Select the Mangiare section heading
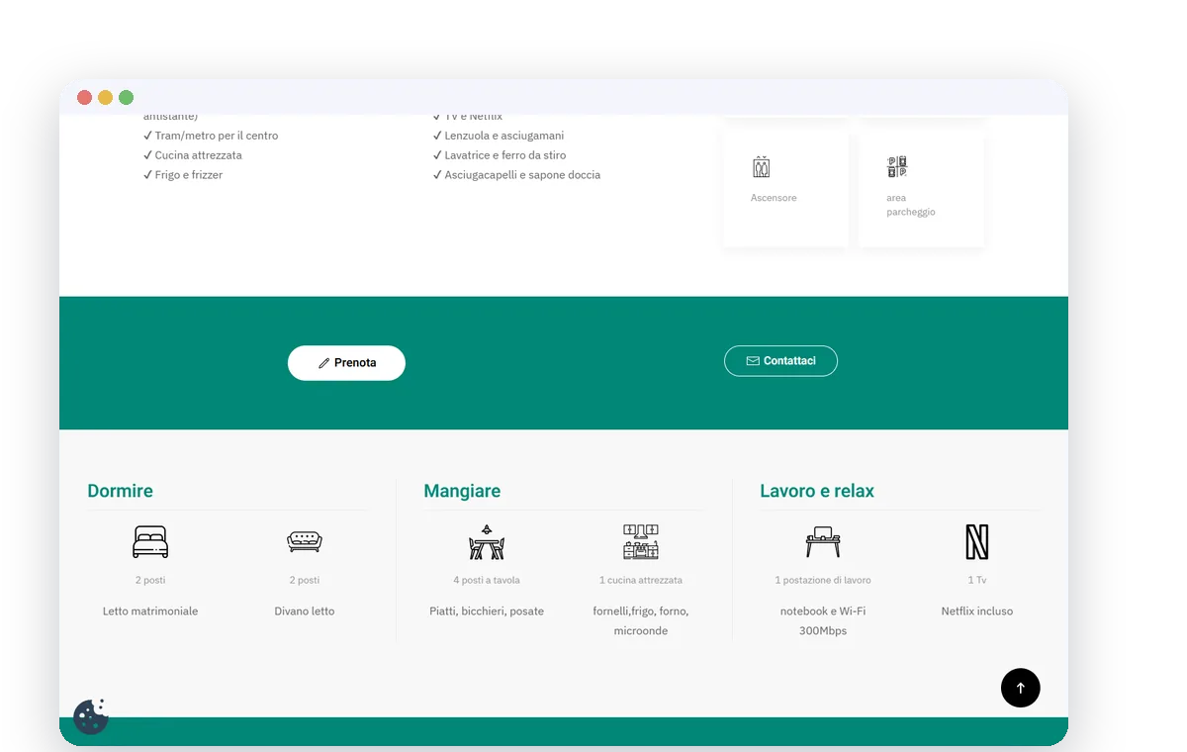Image resolution: width=1187 pixels, height=752 pixels. tap(462, 491)
